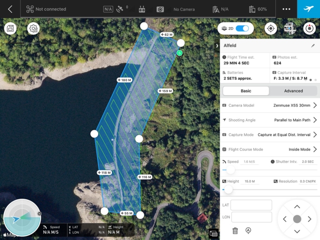Screen dimensions: 320x240
Task: Open map settings gear icon
Action: point(33,29)
